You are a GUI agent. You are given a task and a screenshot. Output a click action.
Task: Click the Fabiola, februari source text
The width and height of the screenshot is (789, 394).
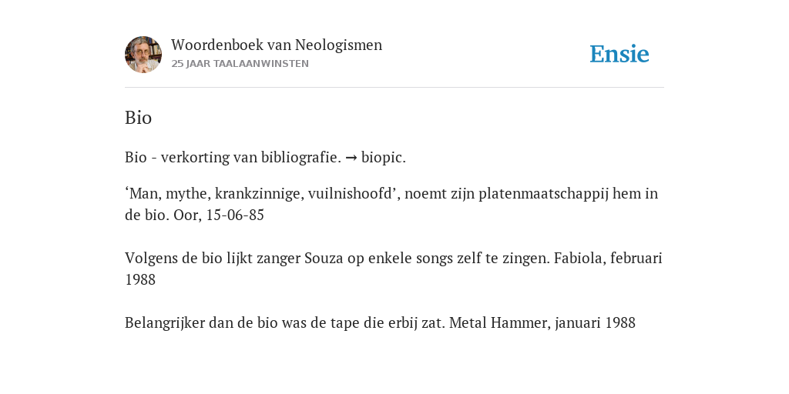(x=608, y=259)
